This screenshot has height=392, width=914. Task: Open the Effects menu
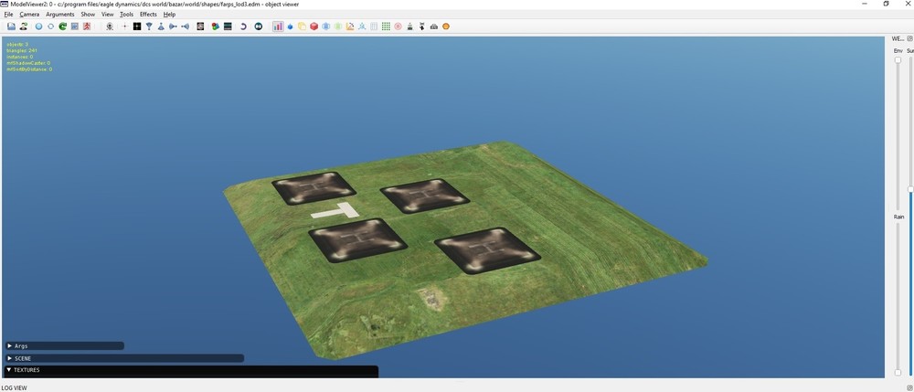tap(148, 14)
